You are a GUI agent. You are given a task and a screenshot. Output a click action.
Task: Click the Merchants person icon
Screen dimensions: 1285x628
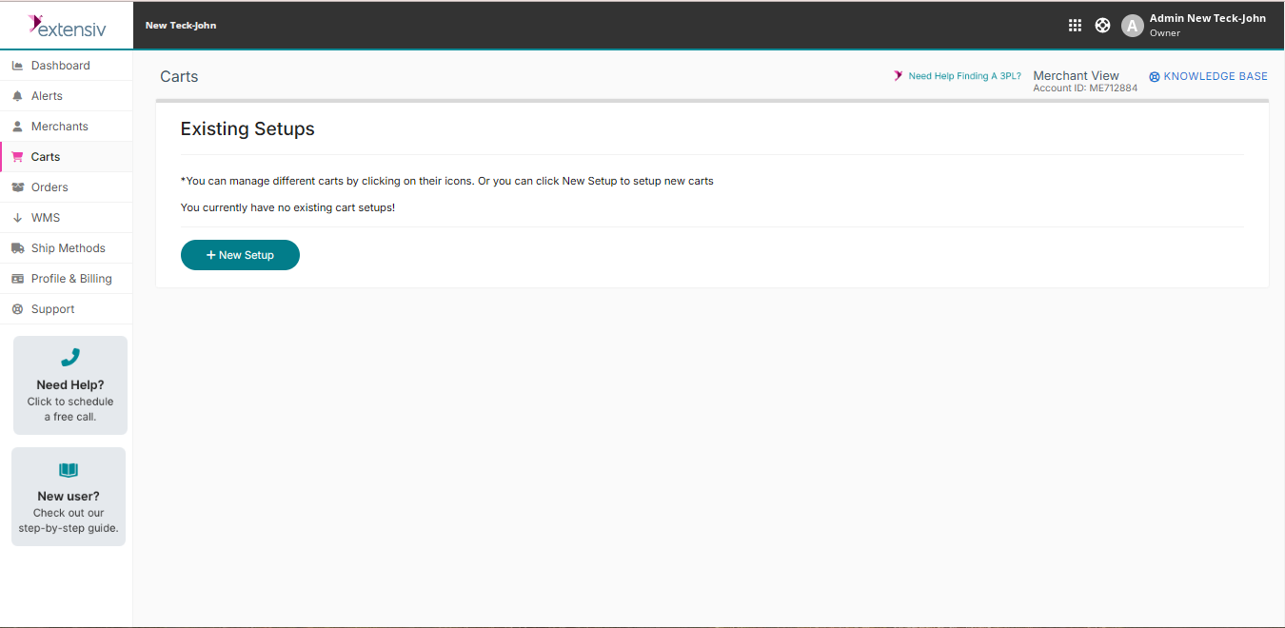point(17,127)
